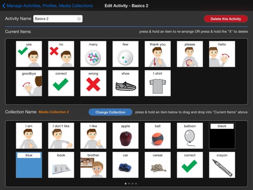This screenshot has width=253, height=190.
Task: Select the 'blue' color card
Action: pos(29,165)
